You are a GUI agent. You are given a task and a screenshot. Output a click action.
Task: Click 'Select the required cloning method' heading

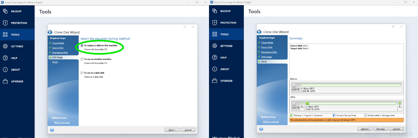point(105,39)
